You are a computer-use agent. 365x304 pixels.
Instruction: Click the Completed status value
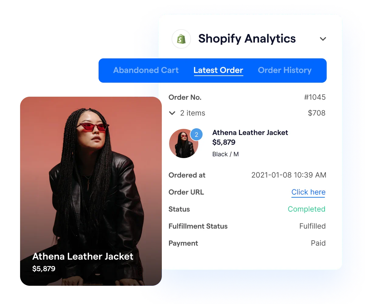pos(307,209)
